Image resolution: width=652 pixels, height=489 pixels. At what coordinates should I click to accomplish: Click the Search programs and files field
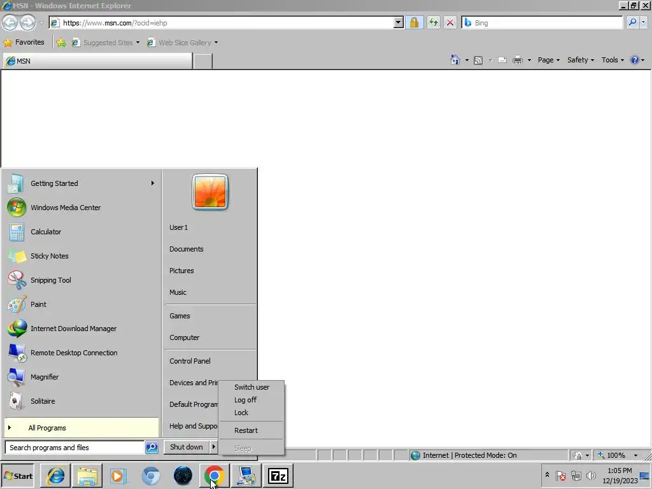(x=75, y=448)
